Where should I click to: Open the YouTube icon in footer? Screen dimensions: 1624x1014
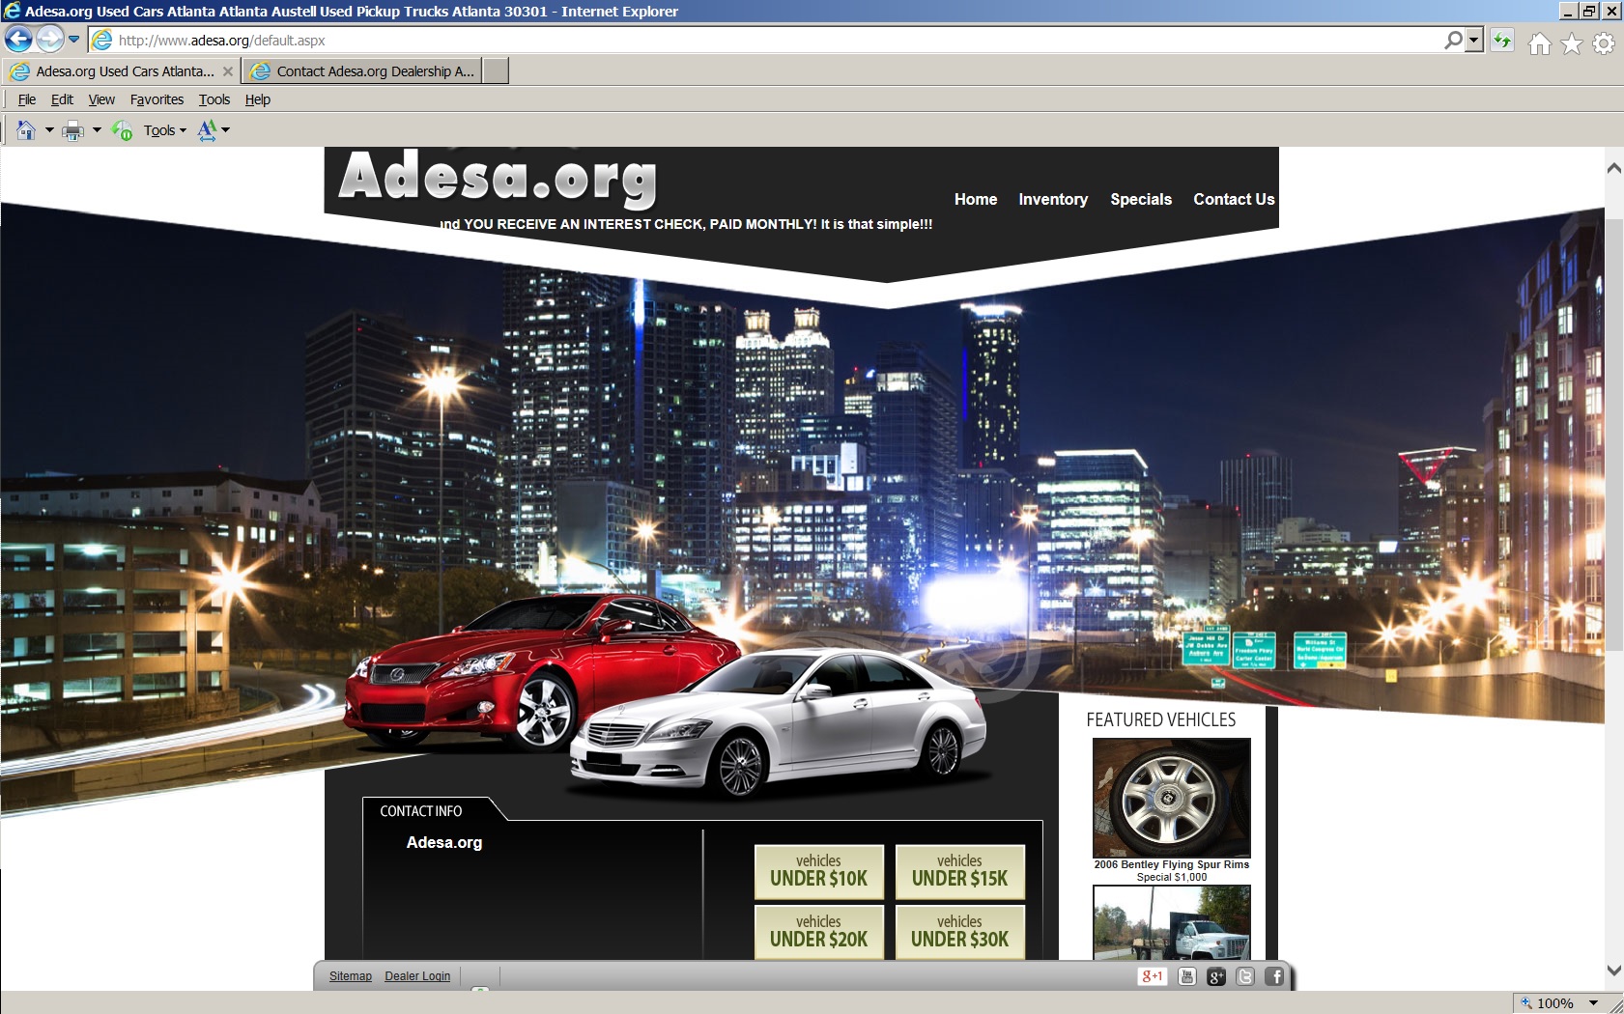click(1187, 976)
